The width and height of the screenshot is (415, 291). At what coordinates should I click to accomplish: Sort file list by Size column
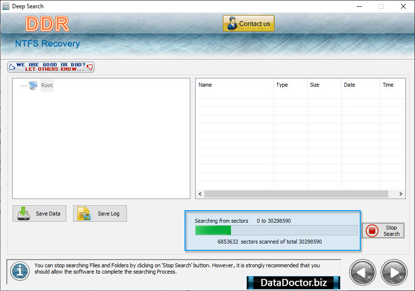tap(324, 85)
